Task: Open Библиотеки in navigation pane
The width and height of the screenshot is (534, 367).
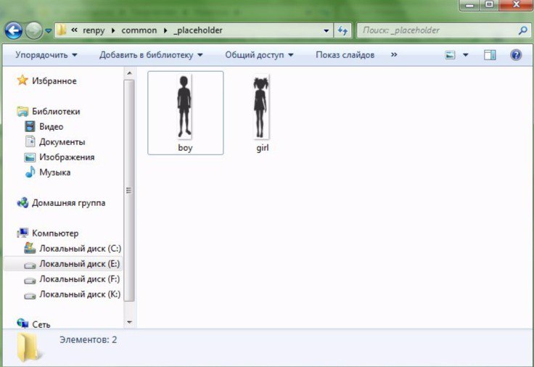Action: [x=56, y=111]
